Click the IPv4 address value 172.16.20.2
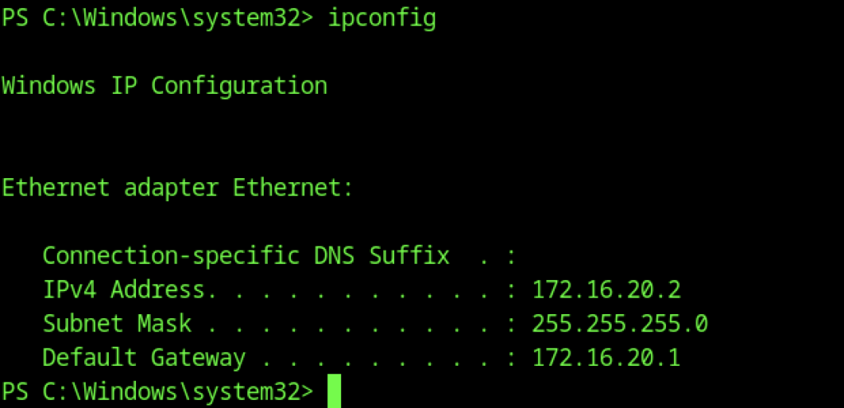The image size is (844, 408). pos(607,289)
